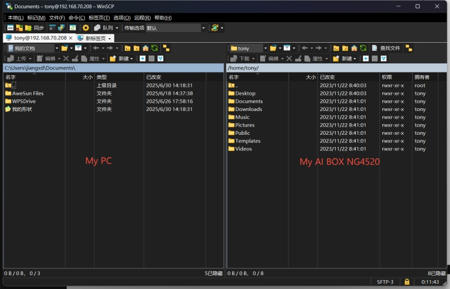Select the WPSDrive folder in local panel
This screenshot has width=450, height=289.
[23, 102]
